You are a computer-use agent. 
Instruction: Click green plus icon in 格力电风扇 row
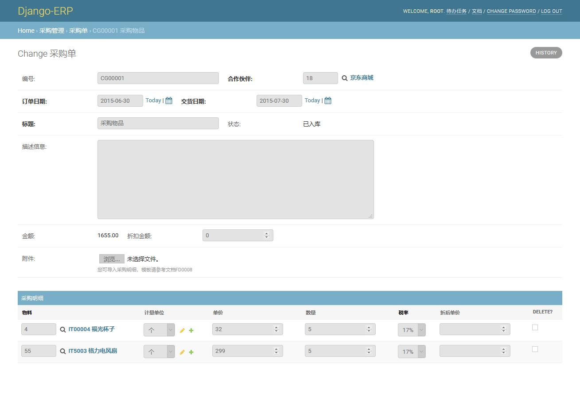[x=191, y=352]
